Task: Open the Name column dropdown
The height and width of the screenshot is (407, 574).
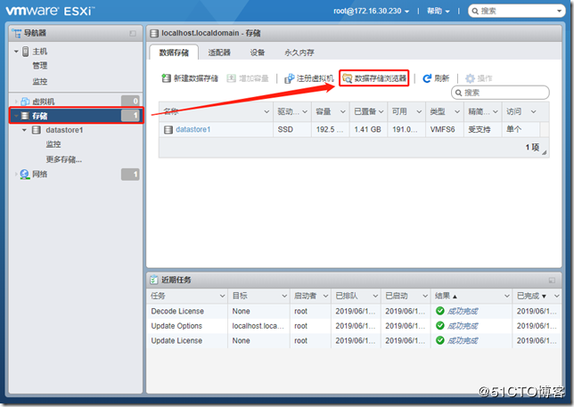Action: click(x=266, y=111)
